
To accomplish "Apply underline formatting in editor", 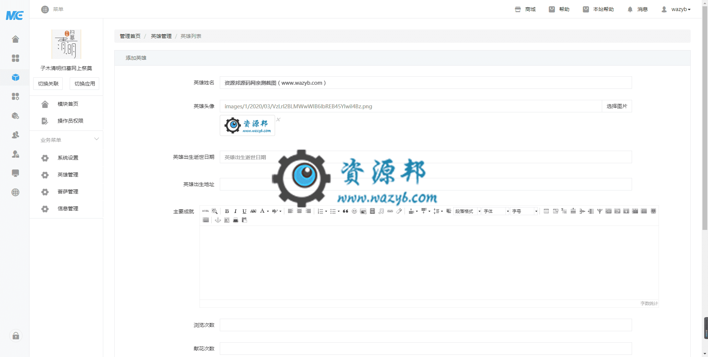I will coord(244,211).
